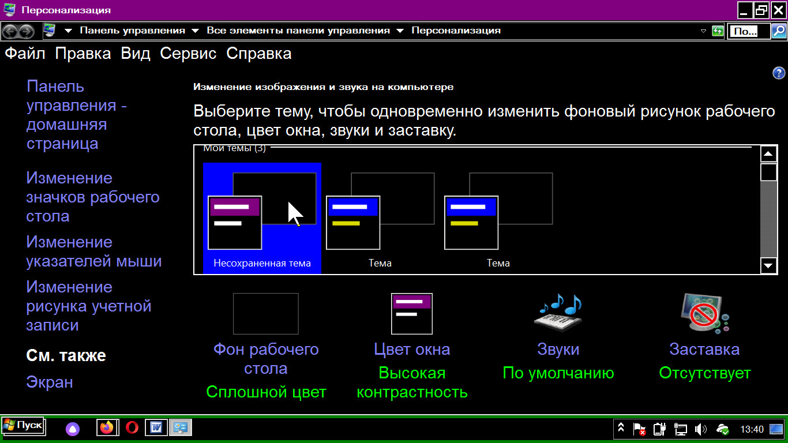
Task: Show hidden tray icons arrow
Action: point(621,429)
